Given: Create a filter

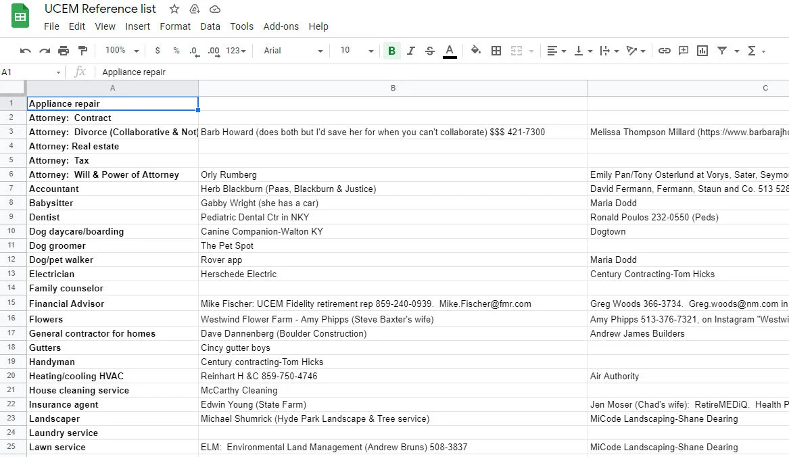Looking at the screenshot, I should point(722,50).
